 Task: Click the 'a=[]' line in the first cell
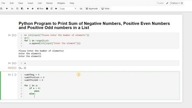point(27,38)
